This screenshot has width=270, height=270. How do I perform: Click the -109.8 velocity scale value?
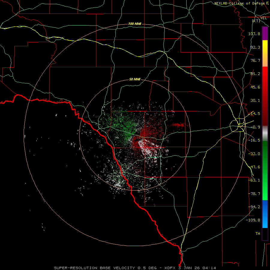(x=253, y=220)
